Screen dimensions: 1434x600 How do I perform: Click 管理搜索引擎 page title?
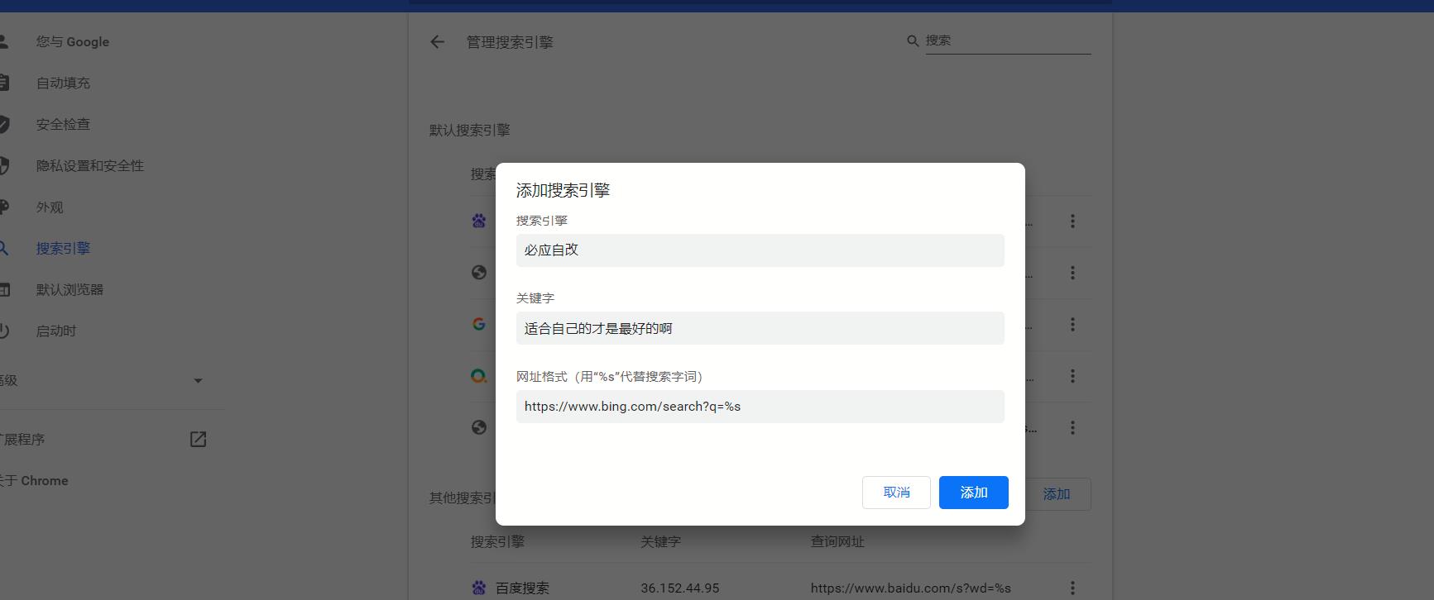pyautogui.click(x=510, y=42)
